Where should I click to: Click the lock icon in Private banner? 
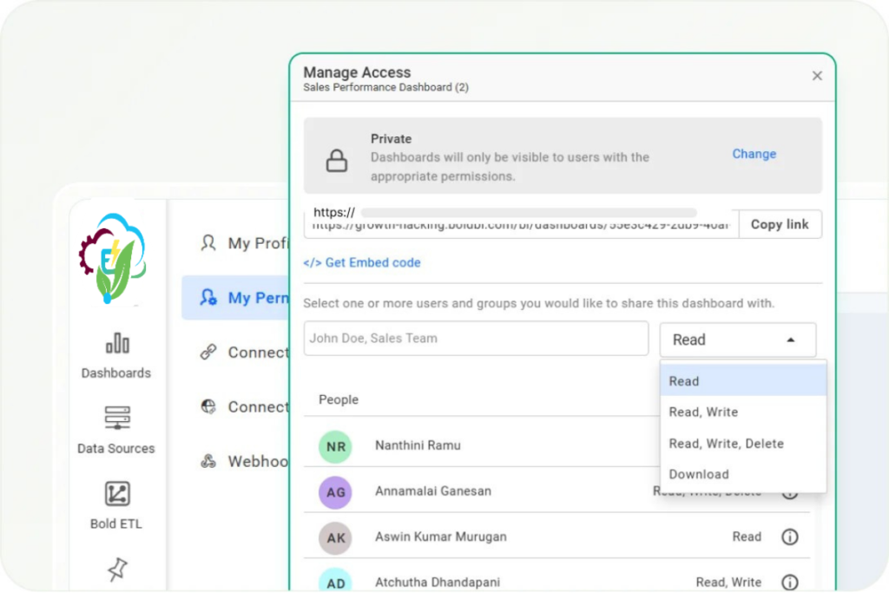(336, 161)
